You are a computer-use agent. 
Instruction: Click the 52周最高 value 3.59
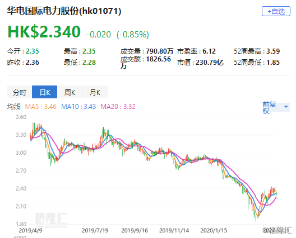coord(273,51)
